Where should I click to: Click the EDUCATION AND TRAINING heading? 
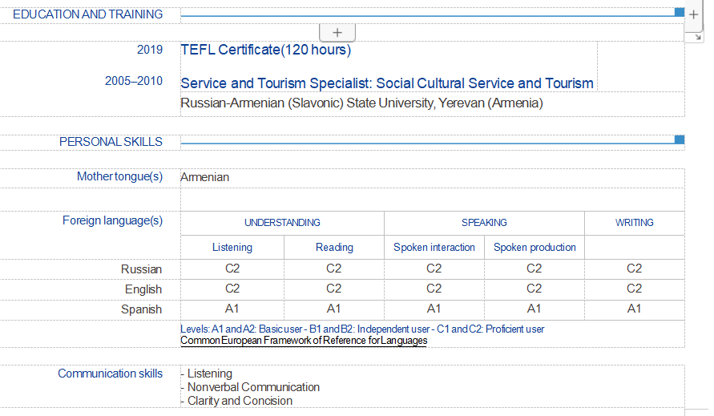click(87, 14)
